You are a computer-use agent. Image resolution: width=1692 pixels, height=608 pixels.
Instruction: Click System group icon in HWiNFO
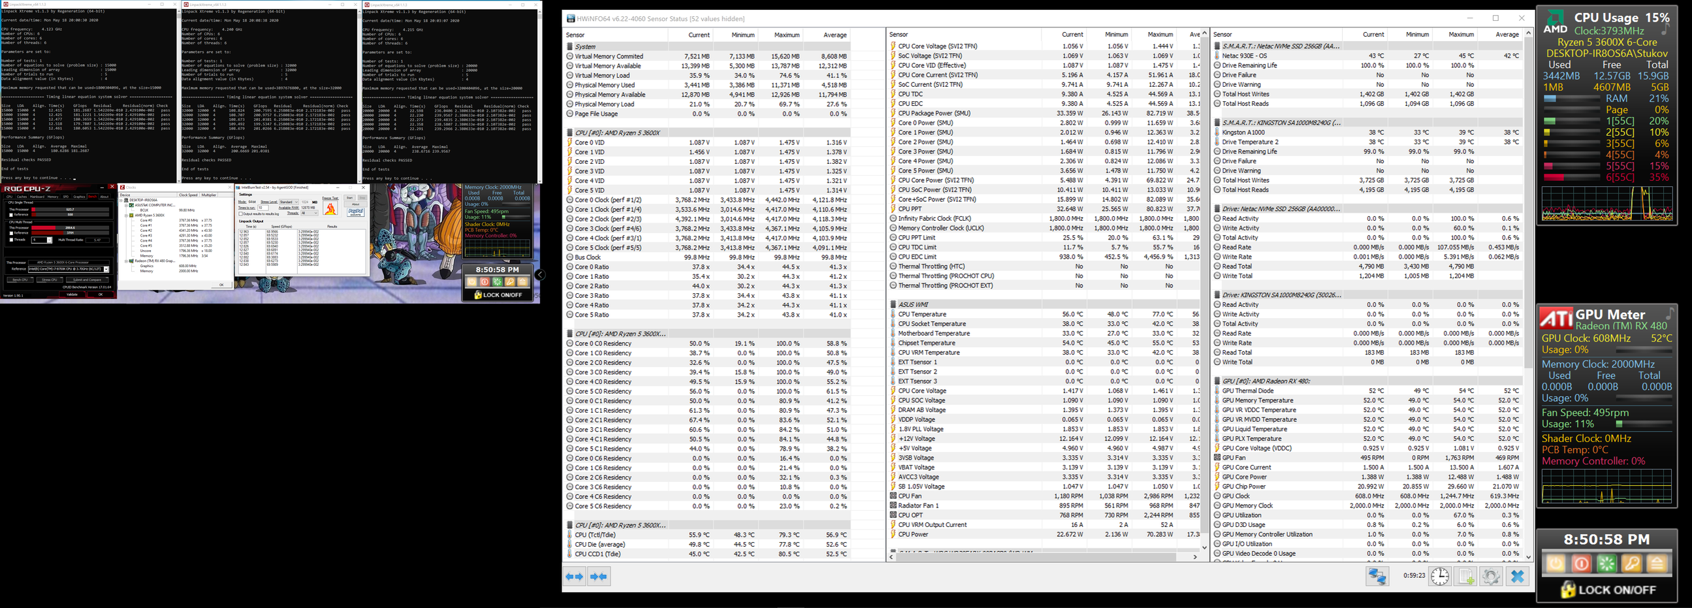[x=569, y=46]
